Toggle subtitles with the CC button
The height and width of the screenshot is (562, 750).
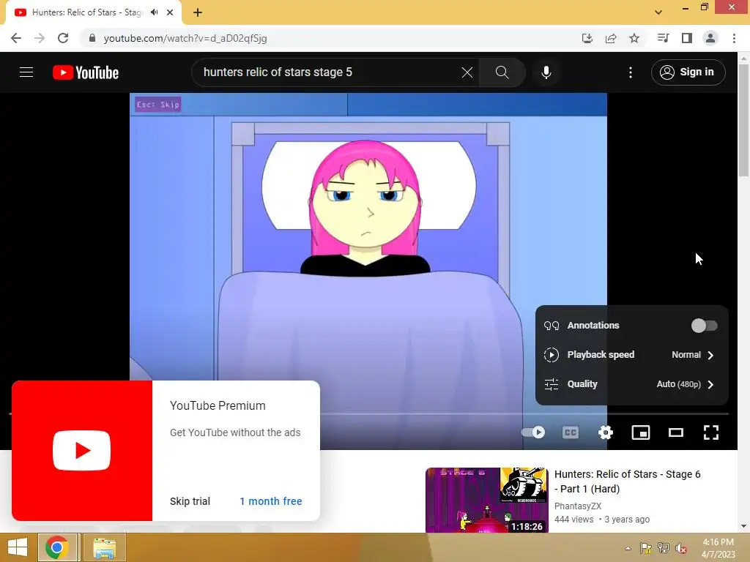tap(570, 432)
